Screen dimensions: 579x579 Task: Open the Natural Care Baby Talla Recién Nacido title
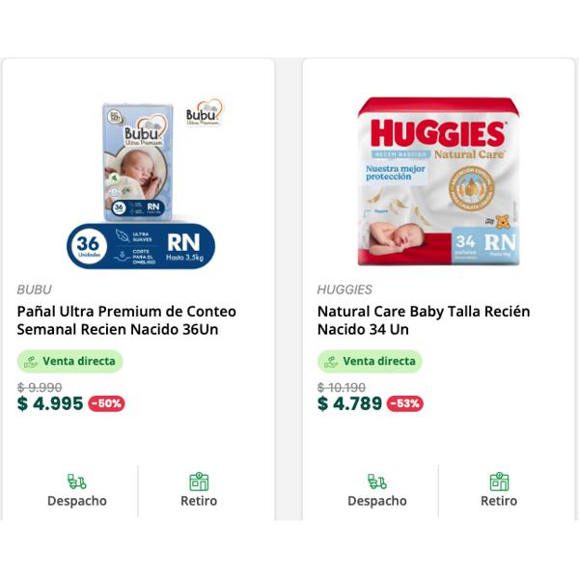coord(424,320)
